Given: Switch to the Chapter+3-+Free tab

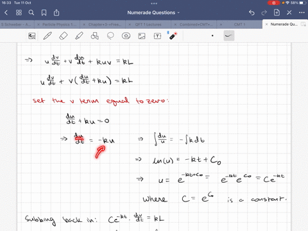Looking at the screenshot, I should tap(105, 24).
